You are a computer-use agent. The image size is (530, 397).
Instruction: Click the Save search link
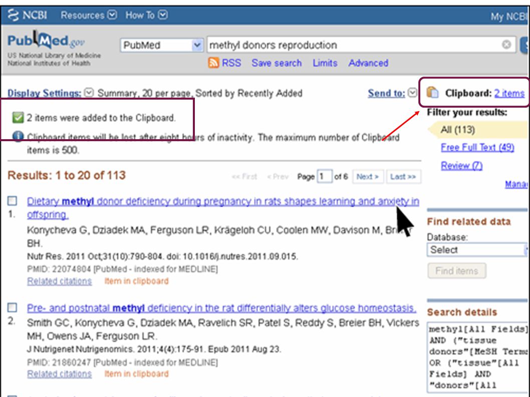277,63
